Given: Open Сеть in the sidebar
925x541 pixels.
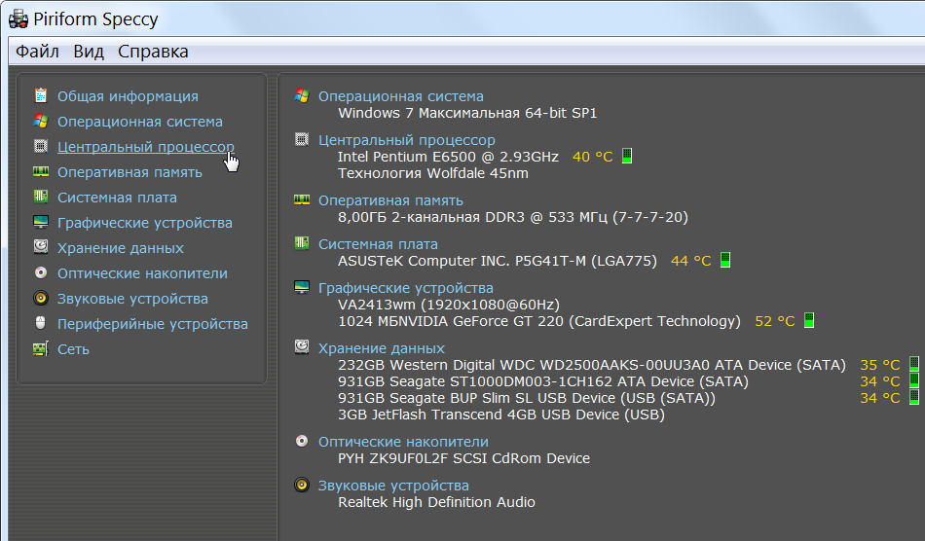Looking at the screenshot, I should click(73, 349).
